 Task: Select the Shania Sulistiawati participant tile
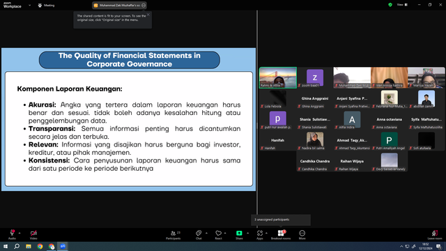coord(315,119)
